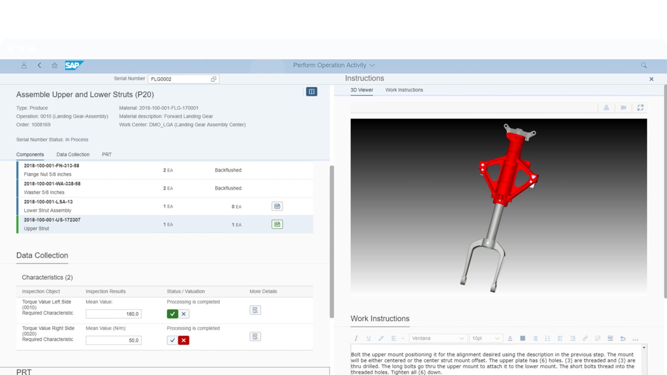This screenshot has height=375, width=667.
Task: Switch to Work Instructions tab
Action: tap(404, 90)
